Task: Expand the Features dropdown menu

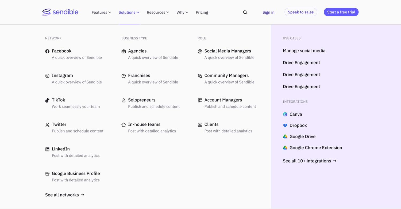Action: [101, 12]
